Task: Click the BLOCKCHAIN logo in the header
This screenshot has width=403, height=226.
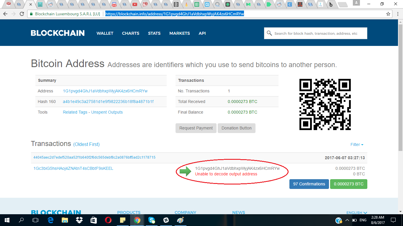Action: coord(58,33)
